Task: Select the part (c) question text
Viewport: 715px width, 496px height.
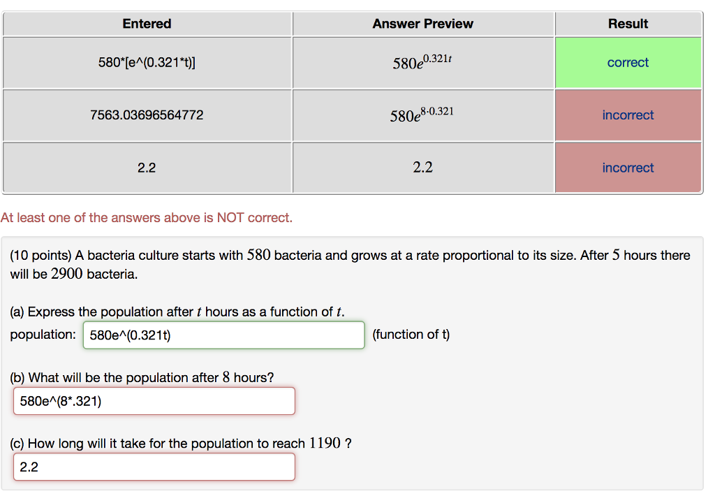Action: pyautogui.click(x=180, y=444)
